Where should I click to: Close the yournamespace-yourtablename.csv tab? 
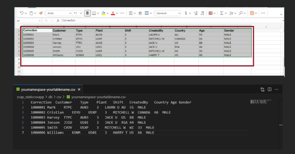[79, 89]
